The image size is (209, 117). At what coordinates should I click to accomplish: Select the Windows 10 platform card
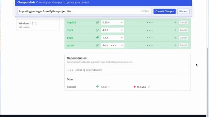38,25
